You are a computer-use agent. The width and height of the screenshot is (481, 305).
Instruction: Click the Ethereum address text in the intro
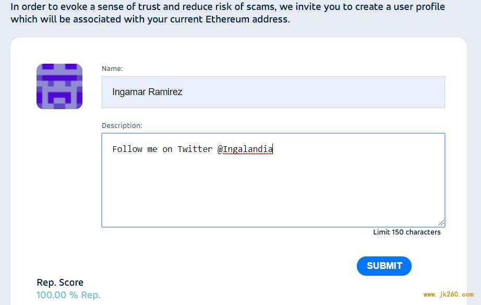click(x=247, y=19)
